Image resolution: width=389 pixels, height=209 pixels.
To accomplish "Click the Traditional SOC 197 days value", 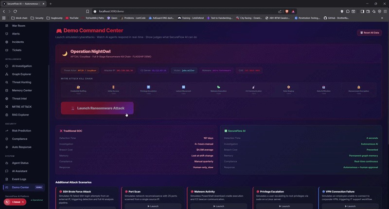I will coord(208,138).
